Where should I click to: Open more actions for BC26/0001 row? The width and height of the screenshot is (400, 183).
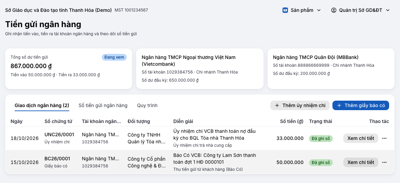pos(384,162)
